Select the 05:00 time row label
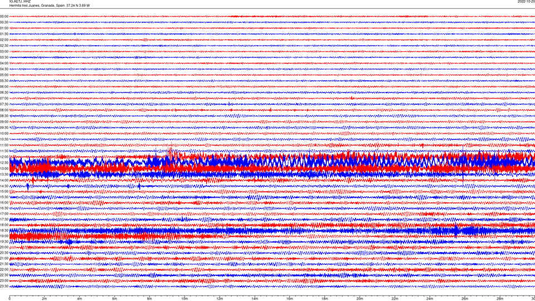Viewport: 535px width, 301px height. tap(4, 75)
